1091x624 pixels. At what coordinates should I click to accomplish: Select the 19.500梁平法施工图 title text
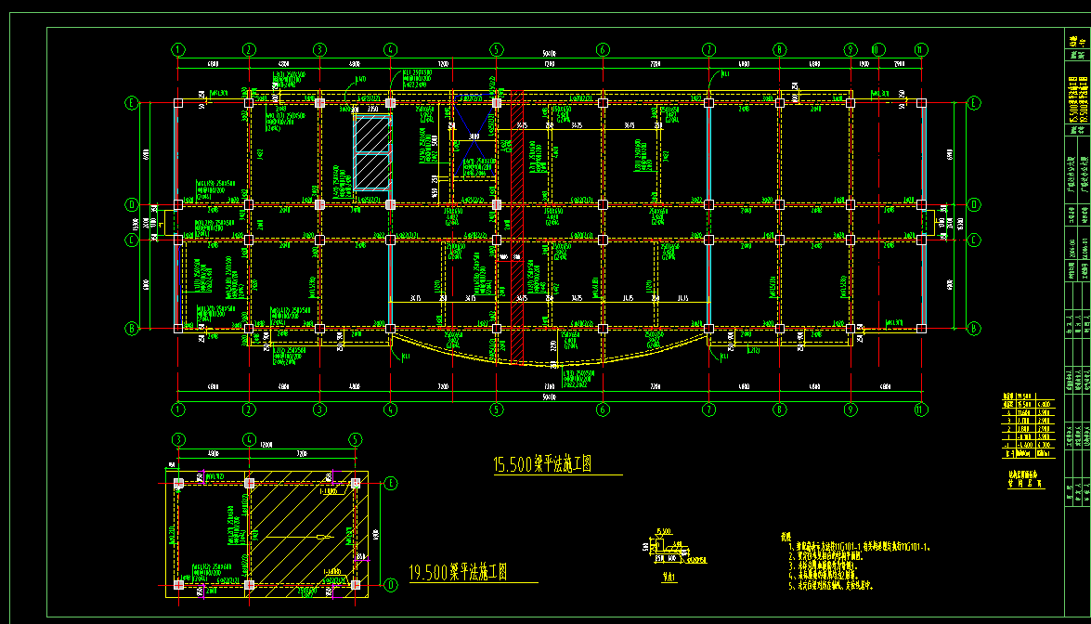click(x=458, y=573)
